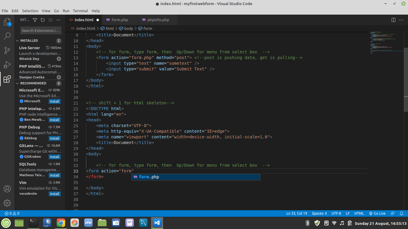This screenshot has height=229, width=408.
Task: Open the Terminal menu
Action: [x=80, y=11]
